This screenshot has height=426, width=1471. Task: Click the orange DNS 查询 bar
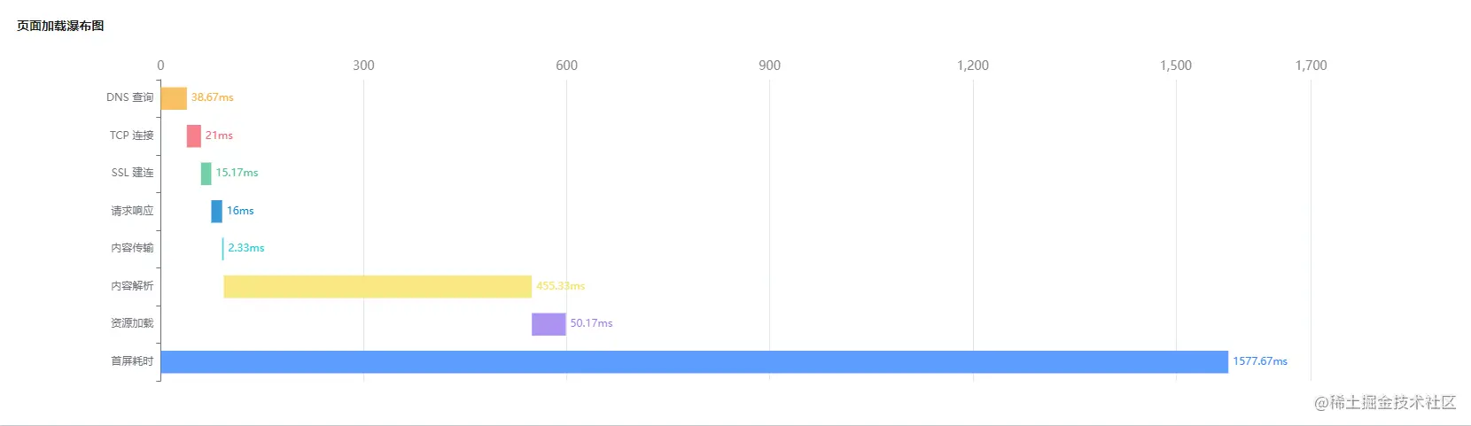[174, 98]
